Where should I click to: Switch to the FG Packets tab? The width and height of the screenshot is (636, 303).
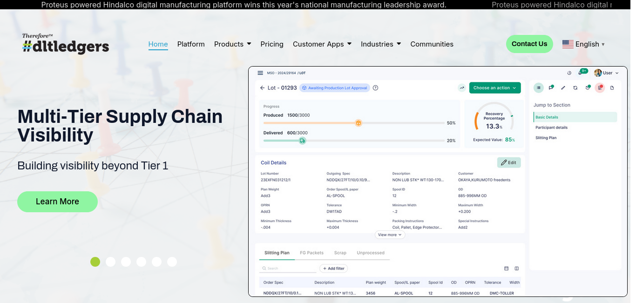pyautogui.click(x=311, y=253)
